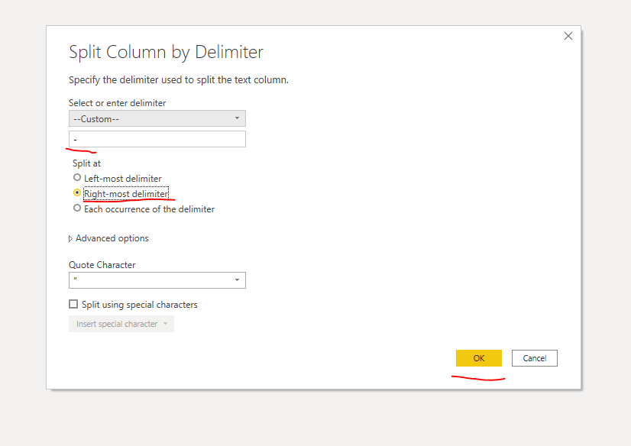Click the custom delimiter text field
Image resolution: width=631 pixels, height=446 pixels.
(x=157, y=139)
